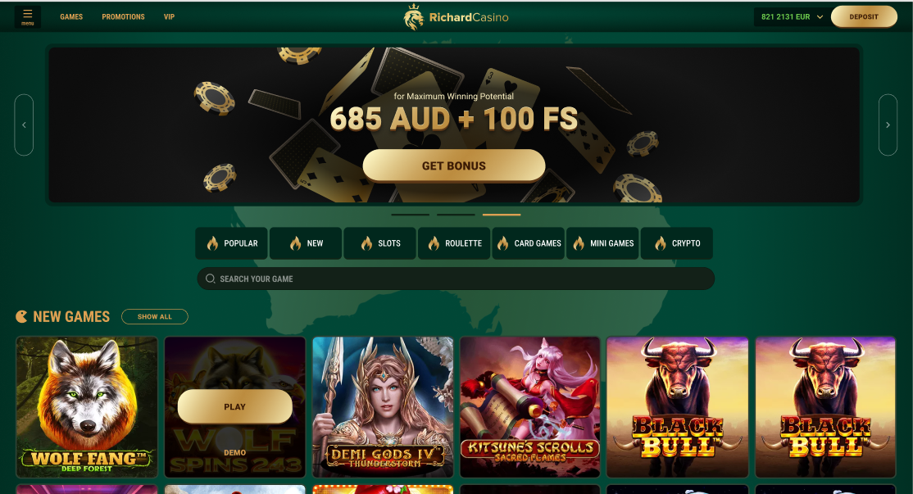Click the Crypto category flame icon
This screenshot has height=494, width=913.
coord(661,243)
